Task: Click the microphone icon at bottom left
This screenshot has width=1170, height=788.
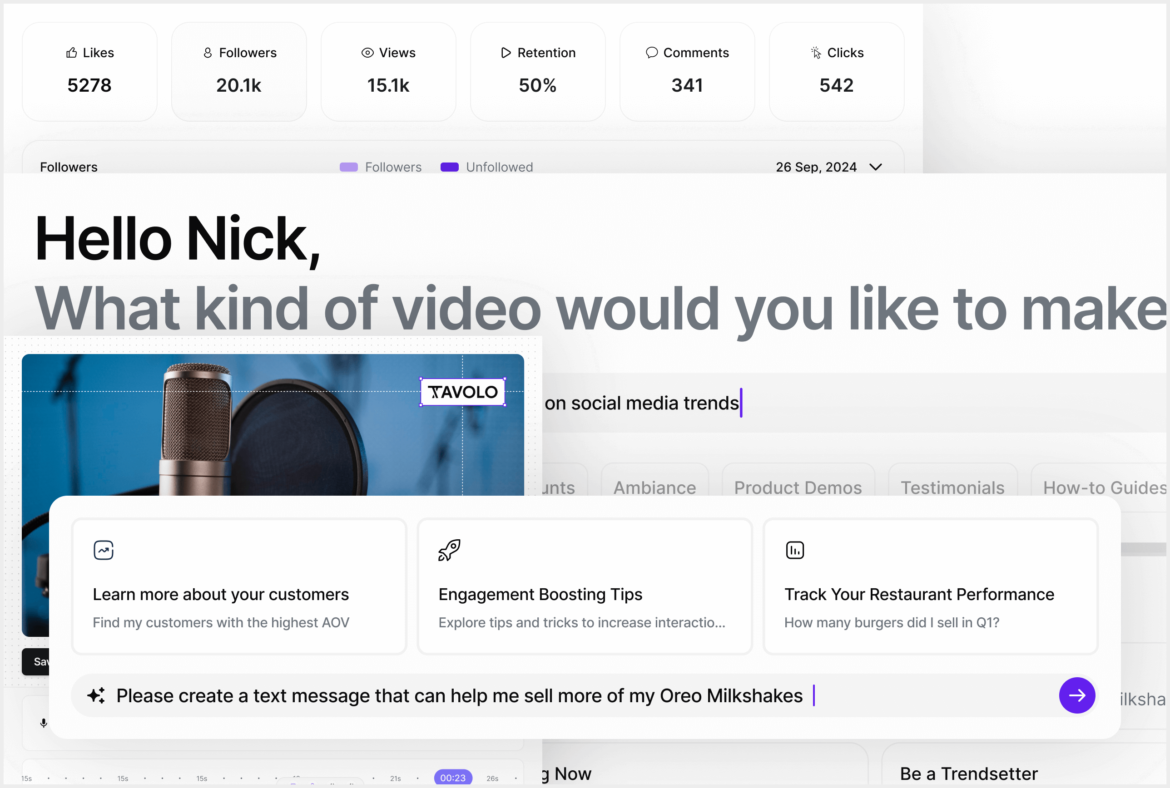Action: pyautogui.click(x=44, y=723)
